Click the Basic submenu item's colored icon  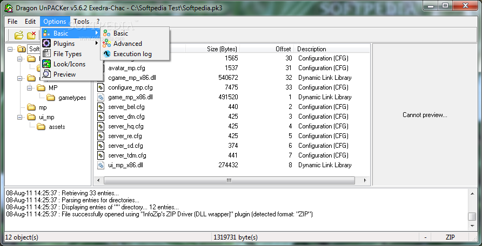point(106,33)
